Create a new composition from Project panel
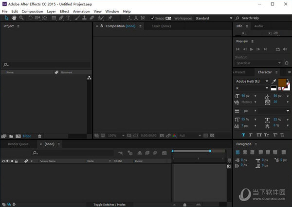Viewport: 292px width, 207px height. (x=18, y=136)
